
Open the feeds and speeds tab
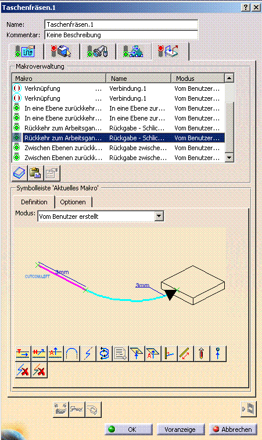134,51
